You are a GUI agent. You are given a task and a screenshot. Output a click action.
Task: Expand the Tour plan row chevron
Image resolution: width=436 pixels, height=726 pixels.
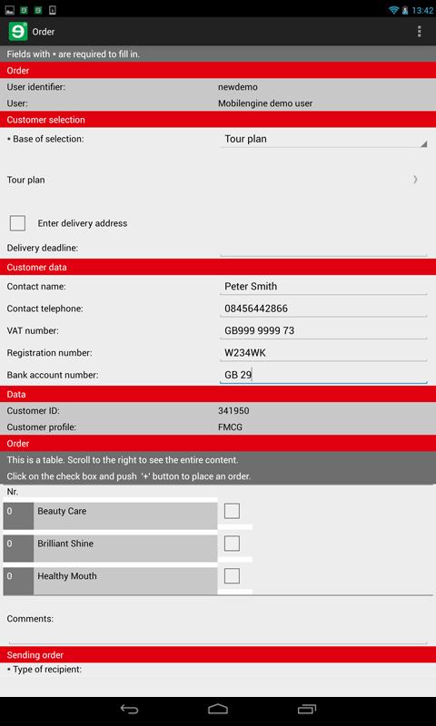(416, 180)
